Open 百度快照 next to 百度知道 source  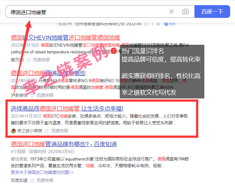[45, 180]
